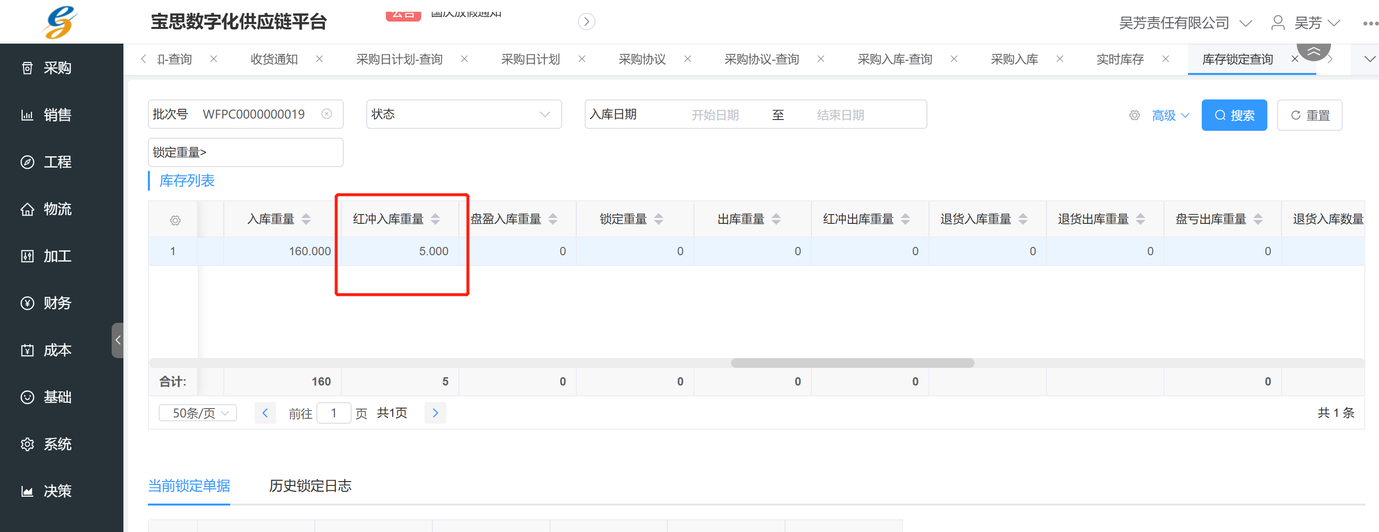The height and width of the screenshot is (532, 1379).
Task: Click the 重置 button
Action: (1309, 115)
